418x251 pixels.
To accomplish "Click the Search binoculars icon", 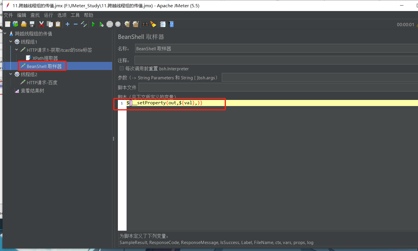I will coord(145,24).
